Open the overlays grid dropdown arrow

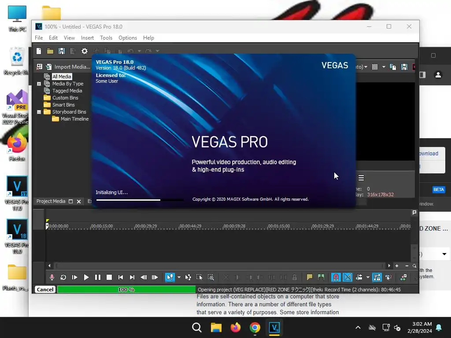coord(384,67)
